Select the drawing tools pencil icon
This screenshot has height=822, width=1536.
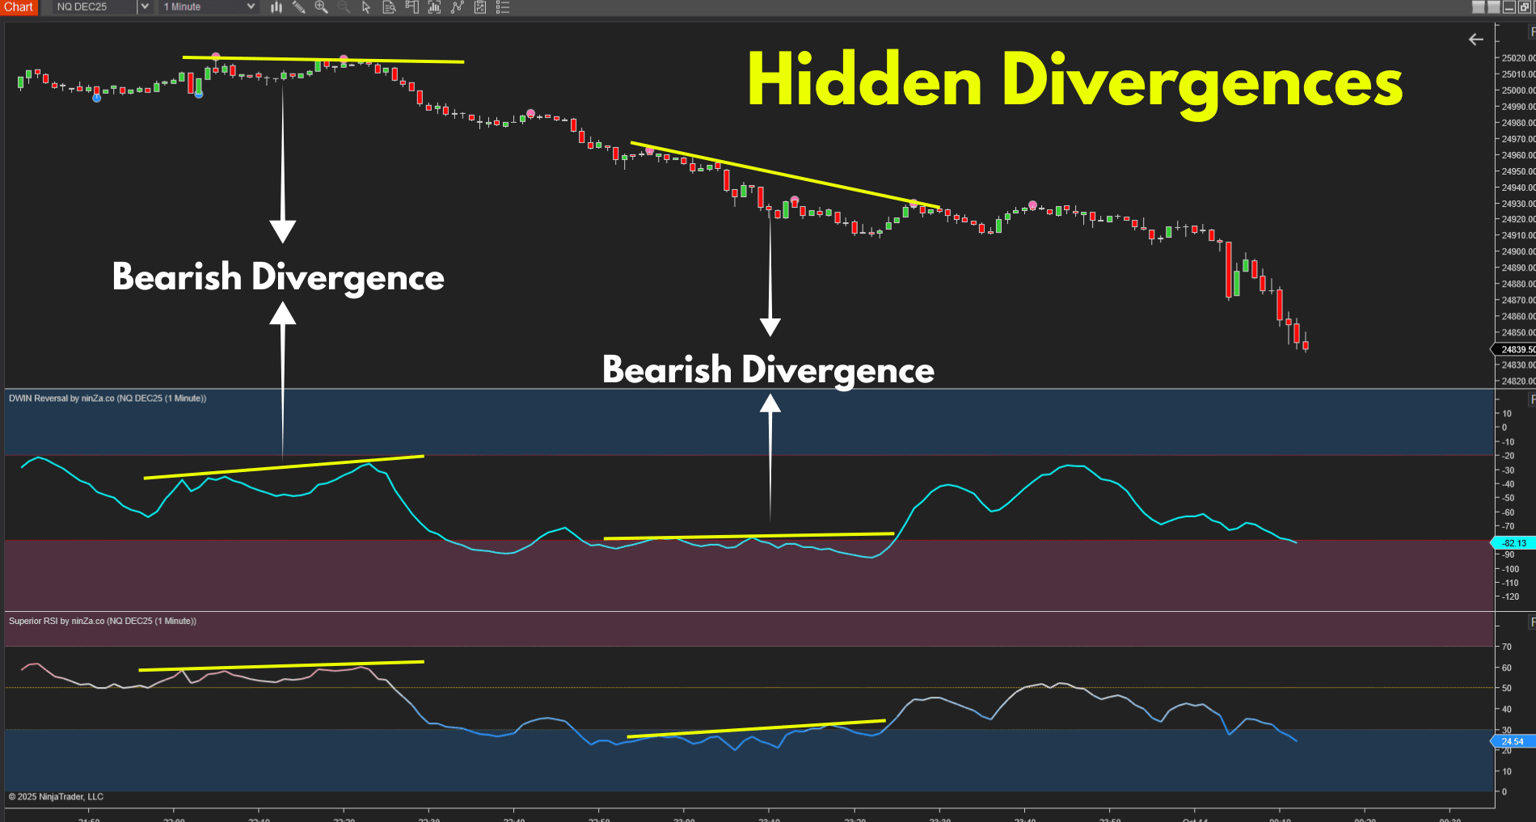(298, 7)
